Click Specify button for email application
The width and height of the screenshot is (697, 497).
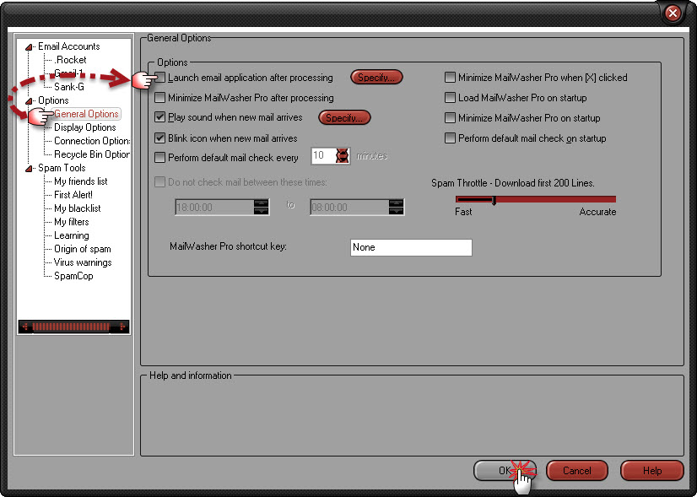[376, 78]
